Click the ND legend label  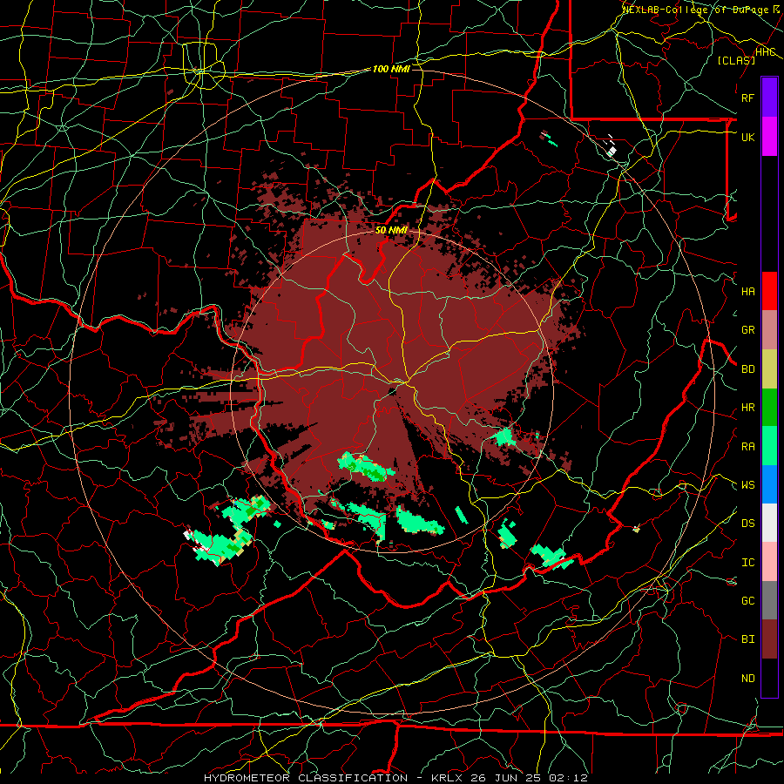(748, 679)
